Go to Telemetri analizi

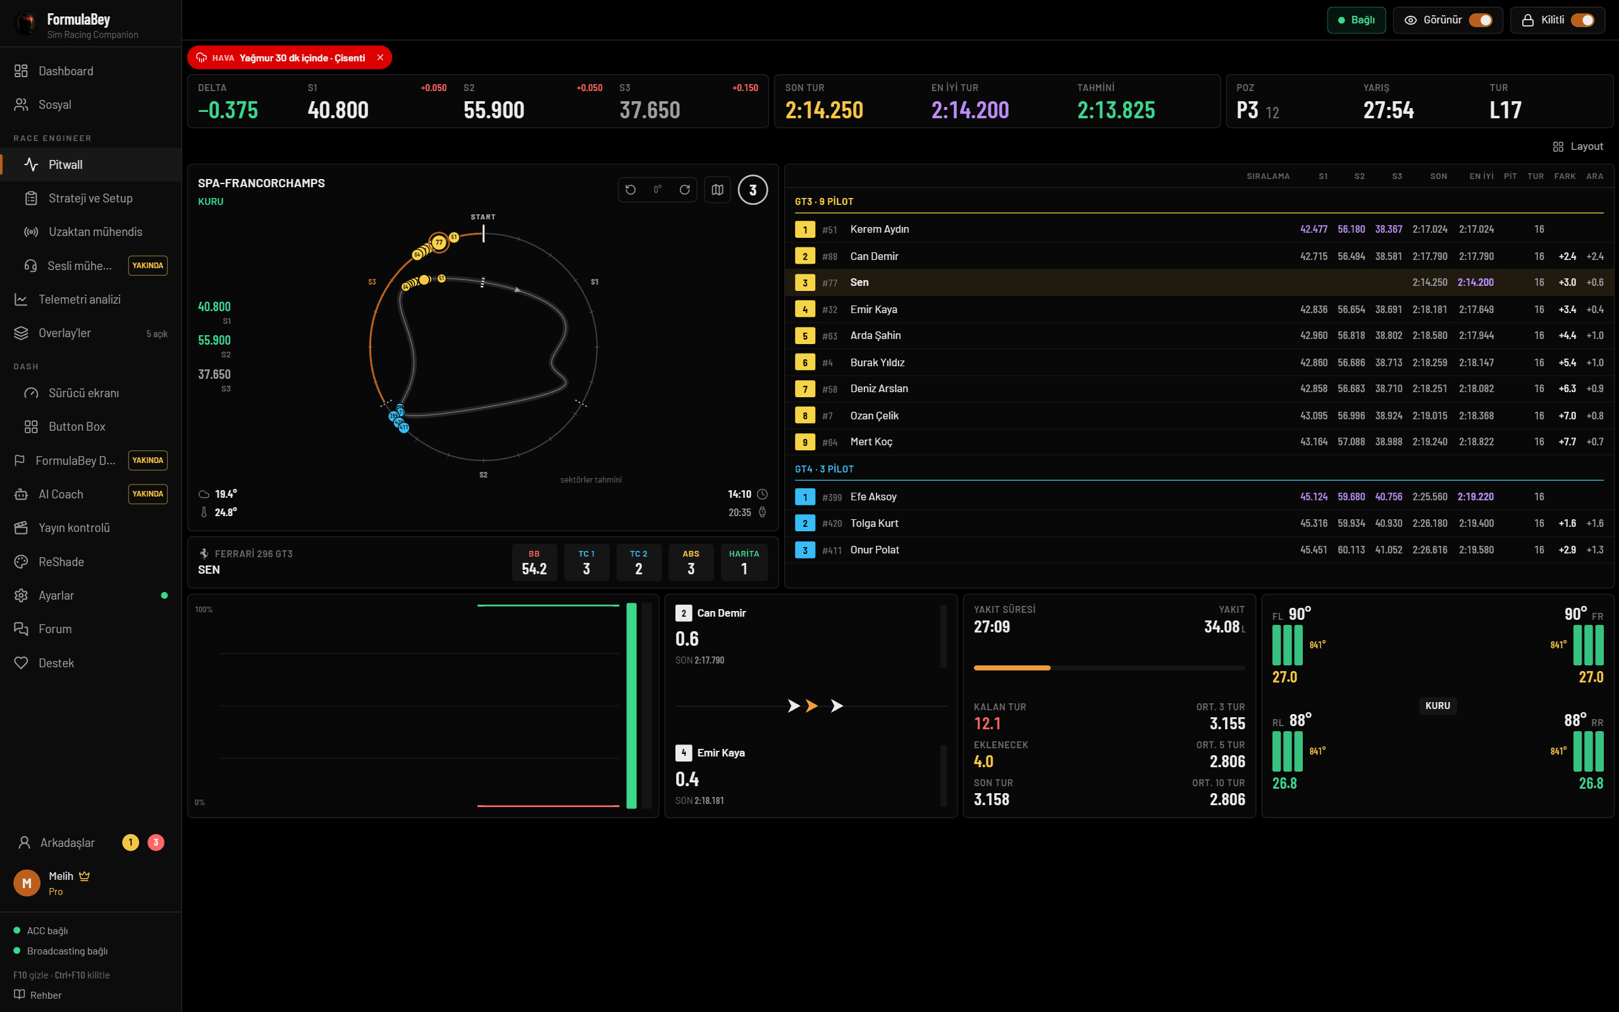90,299
